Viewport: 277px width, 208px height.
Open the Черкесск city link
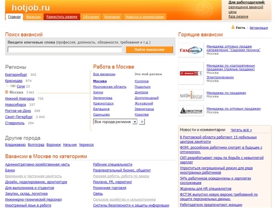(86, 145)
